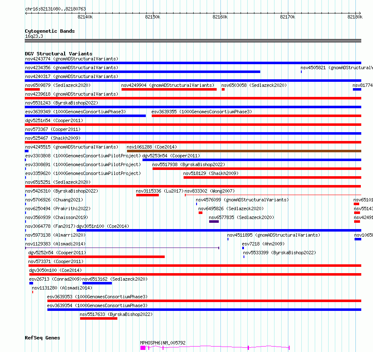
Task: Click the nsv4511895 gnomAD label
Action: (x=274, y=235)
